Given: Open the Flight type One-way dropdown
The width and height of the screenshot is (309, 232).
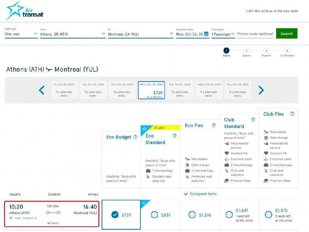Looking at the screenshot, I should 21,34.
